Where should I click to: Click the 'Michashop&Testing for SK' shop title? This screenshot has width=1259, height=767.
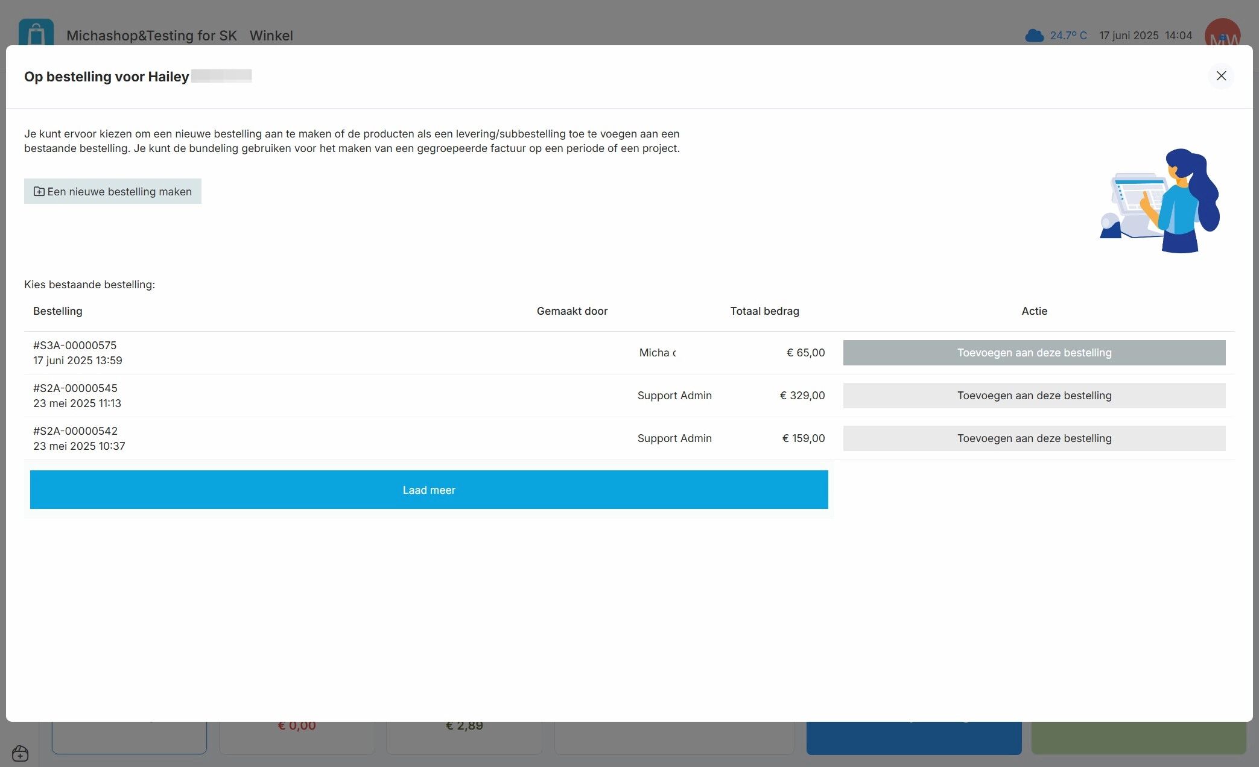pos(151,36)
